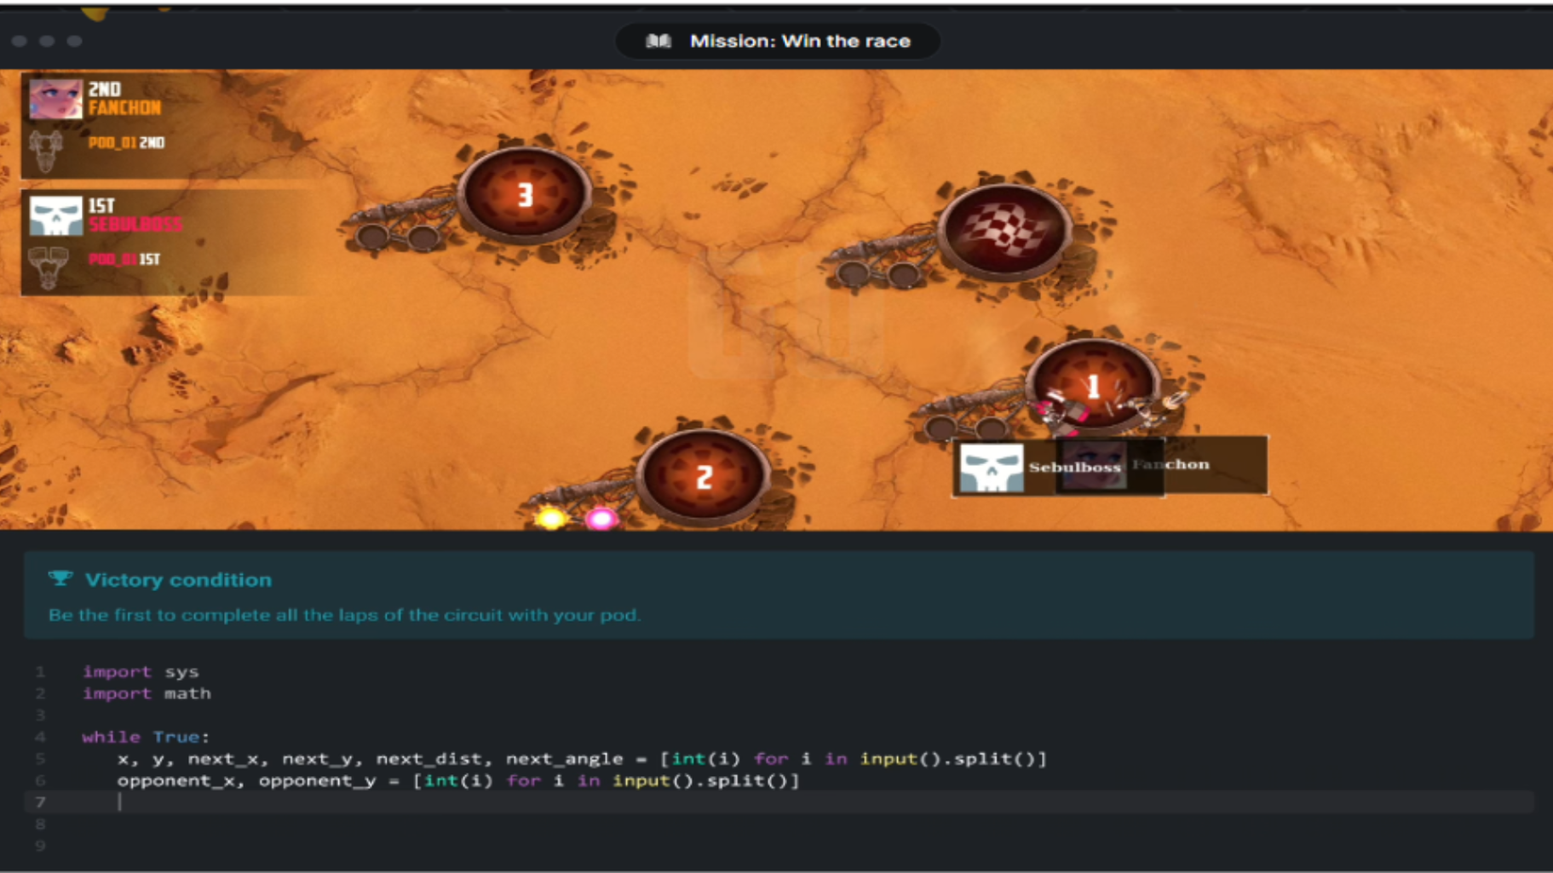Click the yellow glowing pod near checkpoint 2

tap(552, 516)
